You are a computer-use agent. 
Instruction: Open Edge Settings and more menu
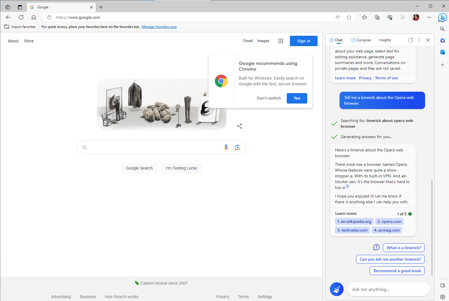[x=429, y=17]
